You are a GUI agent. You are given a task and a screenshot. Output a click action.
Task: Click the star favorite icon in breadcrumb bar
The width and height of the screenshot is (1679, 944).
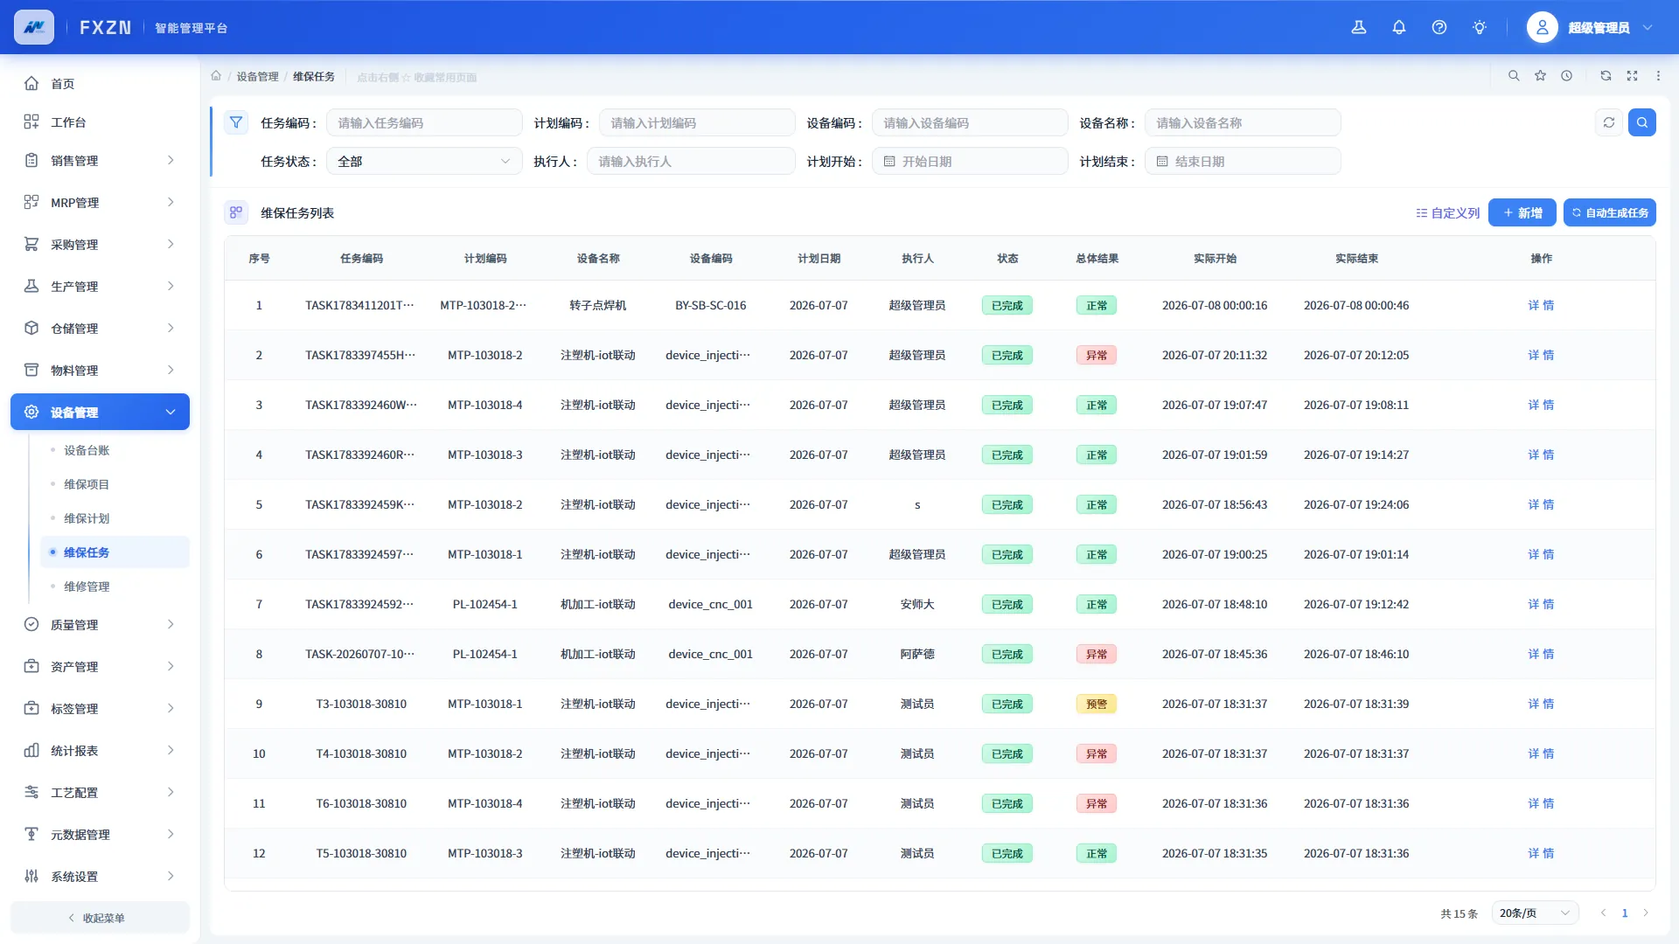point(1540,76)
